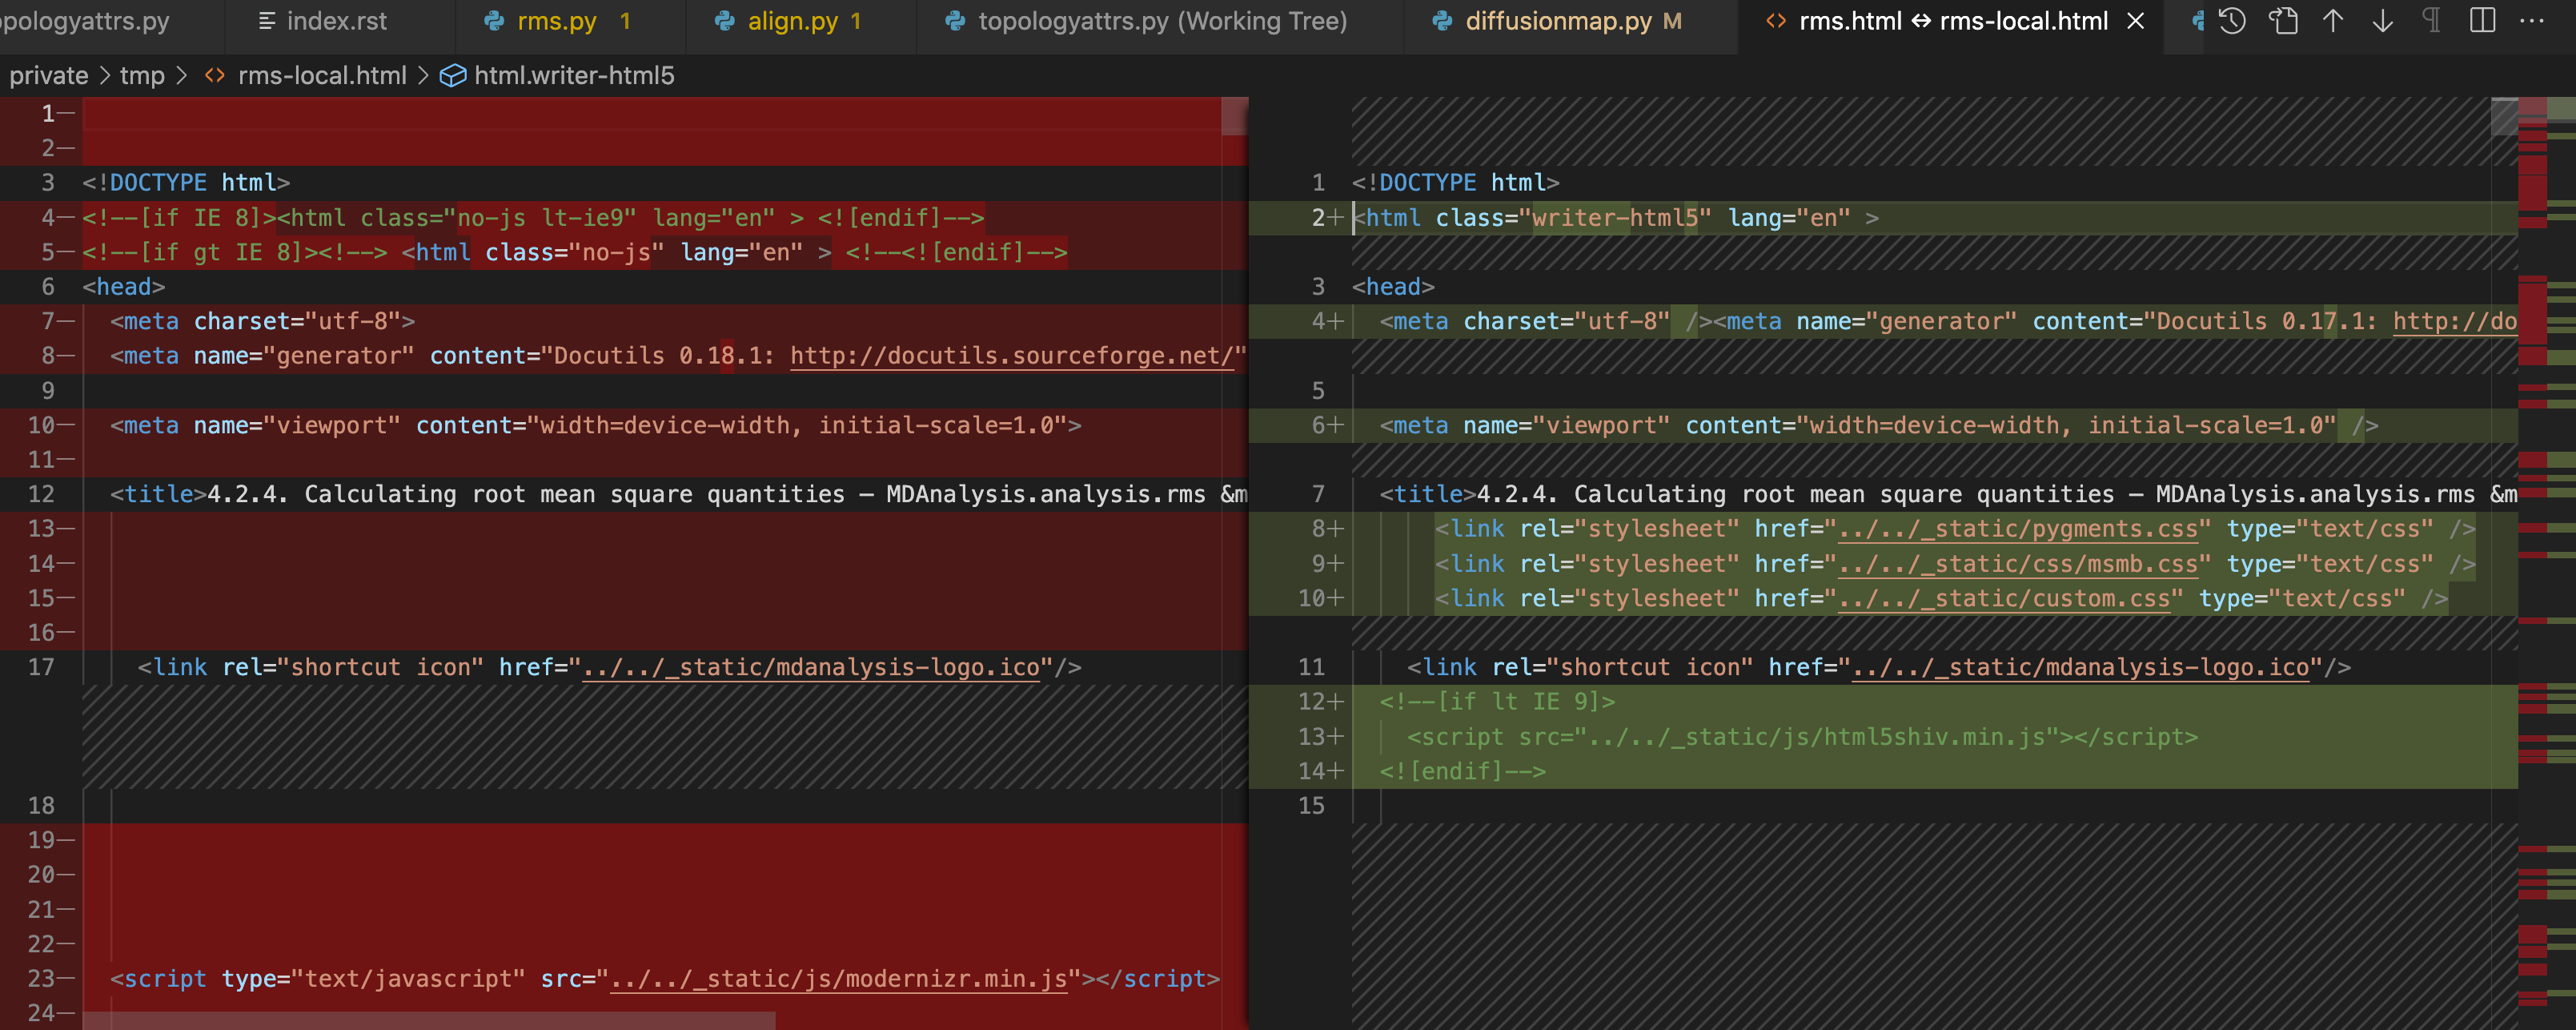
Task: Click the docutils.sourceforge.net link in left pane
Action: tap(1010, 356)
